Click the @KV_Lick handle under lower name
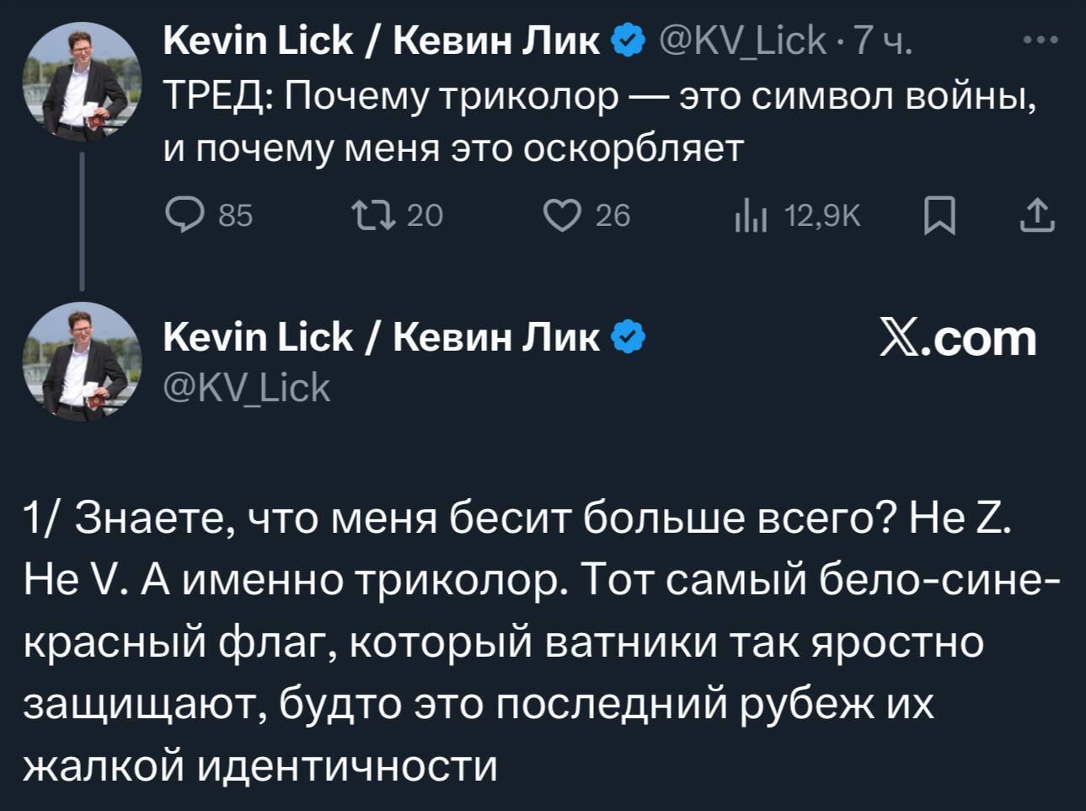The height and width of the screenshot is (811, 1086). [x=246, y=388]
